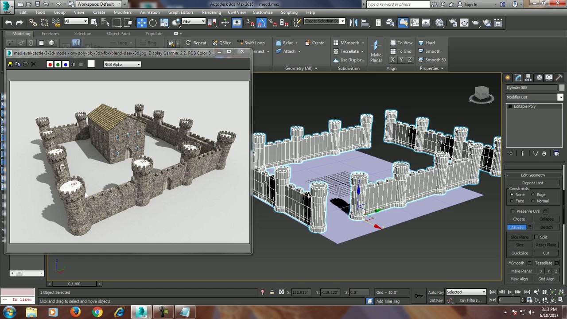
Task: Select the None constraint radio button
Action: [512, 195]
